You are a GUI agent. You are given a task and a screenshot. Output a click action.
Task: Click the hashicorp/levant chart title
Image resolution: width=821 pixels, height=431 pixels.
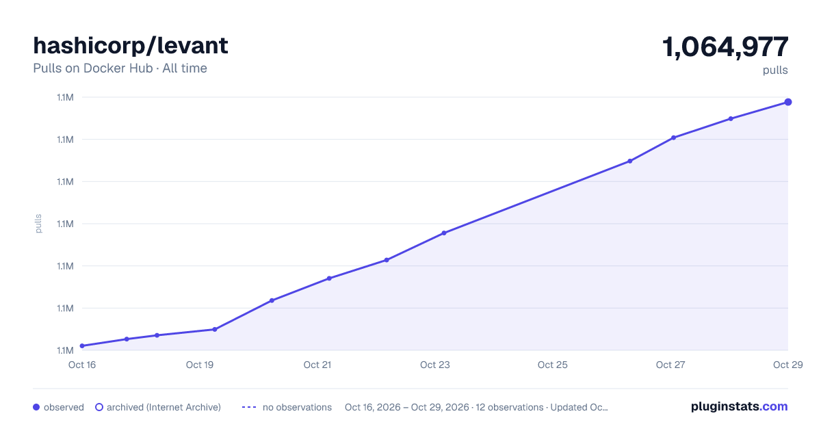131,45
